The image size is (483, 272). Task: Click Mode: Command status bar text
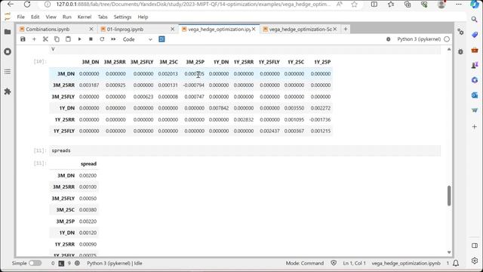click(305, 263)
